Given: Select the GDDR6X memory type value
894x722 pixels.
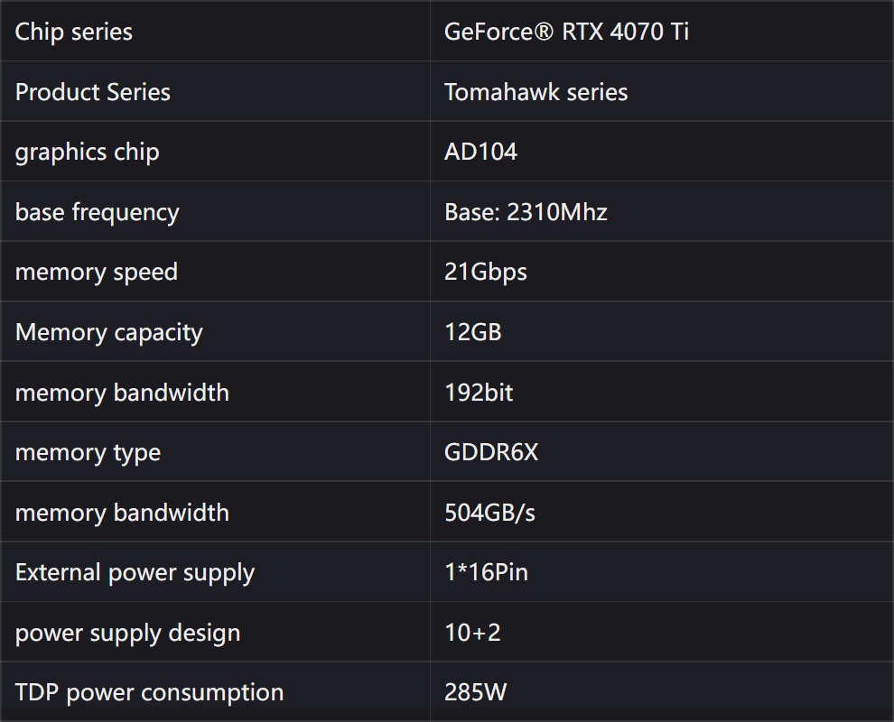Looking at the screenshot, I should coord(491,452).
